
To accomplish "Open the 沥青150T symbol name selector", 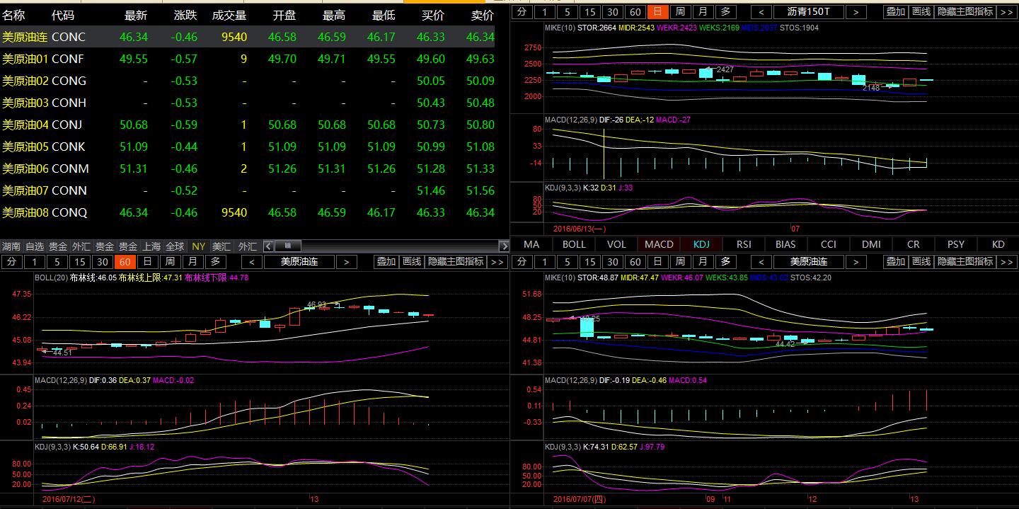I will (x=808, y=12).
